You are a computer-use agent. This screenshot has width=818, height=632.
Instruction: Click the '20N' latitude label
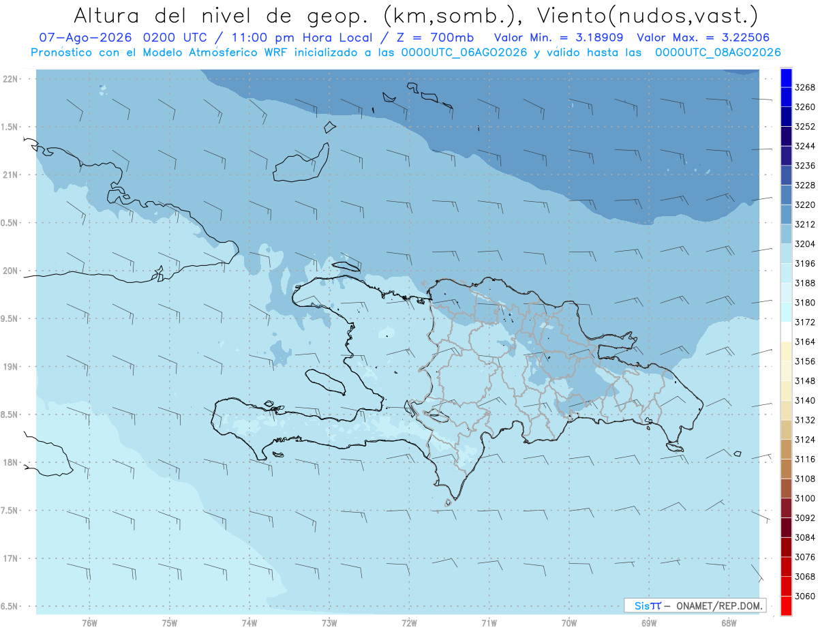point(11,271)
